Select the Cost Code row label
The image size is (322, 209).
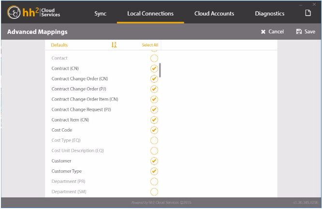(x=62, y=130)
